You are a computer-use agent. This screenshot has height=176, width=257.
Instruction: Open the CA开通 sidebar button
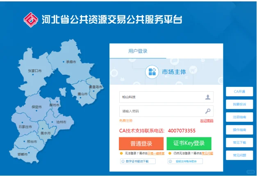239,91
